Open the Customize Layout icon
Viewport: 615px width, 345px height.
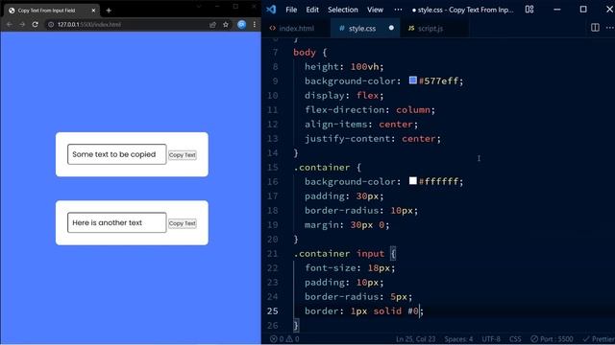[x=529, y=10]
